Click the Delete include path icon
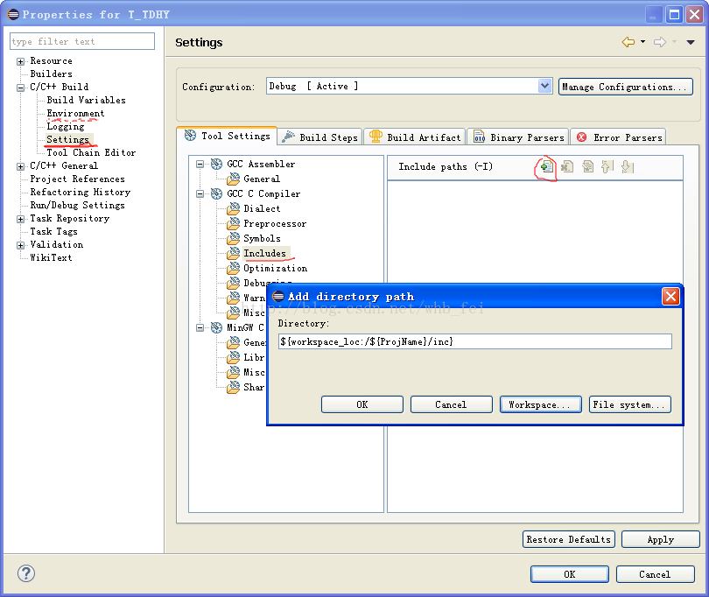Image resolution: width=709 pixels, height=597 pixels. [567, 166]
